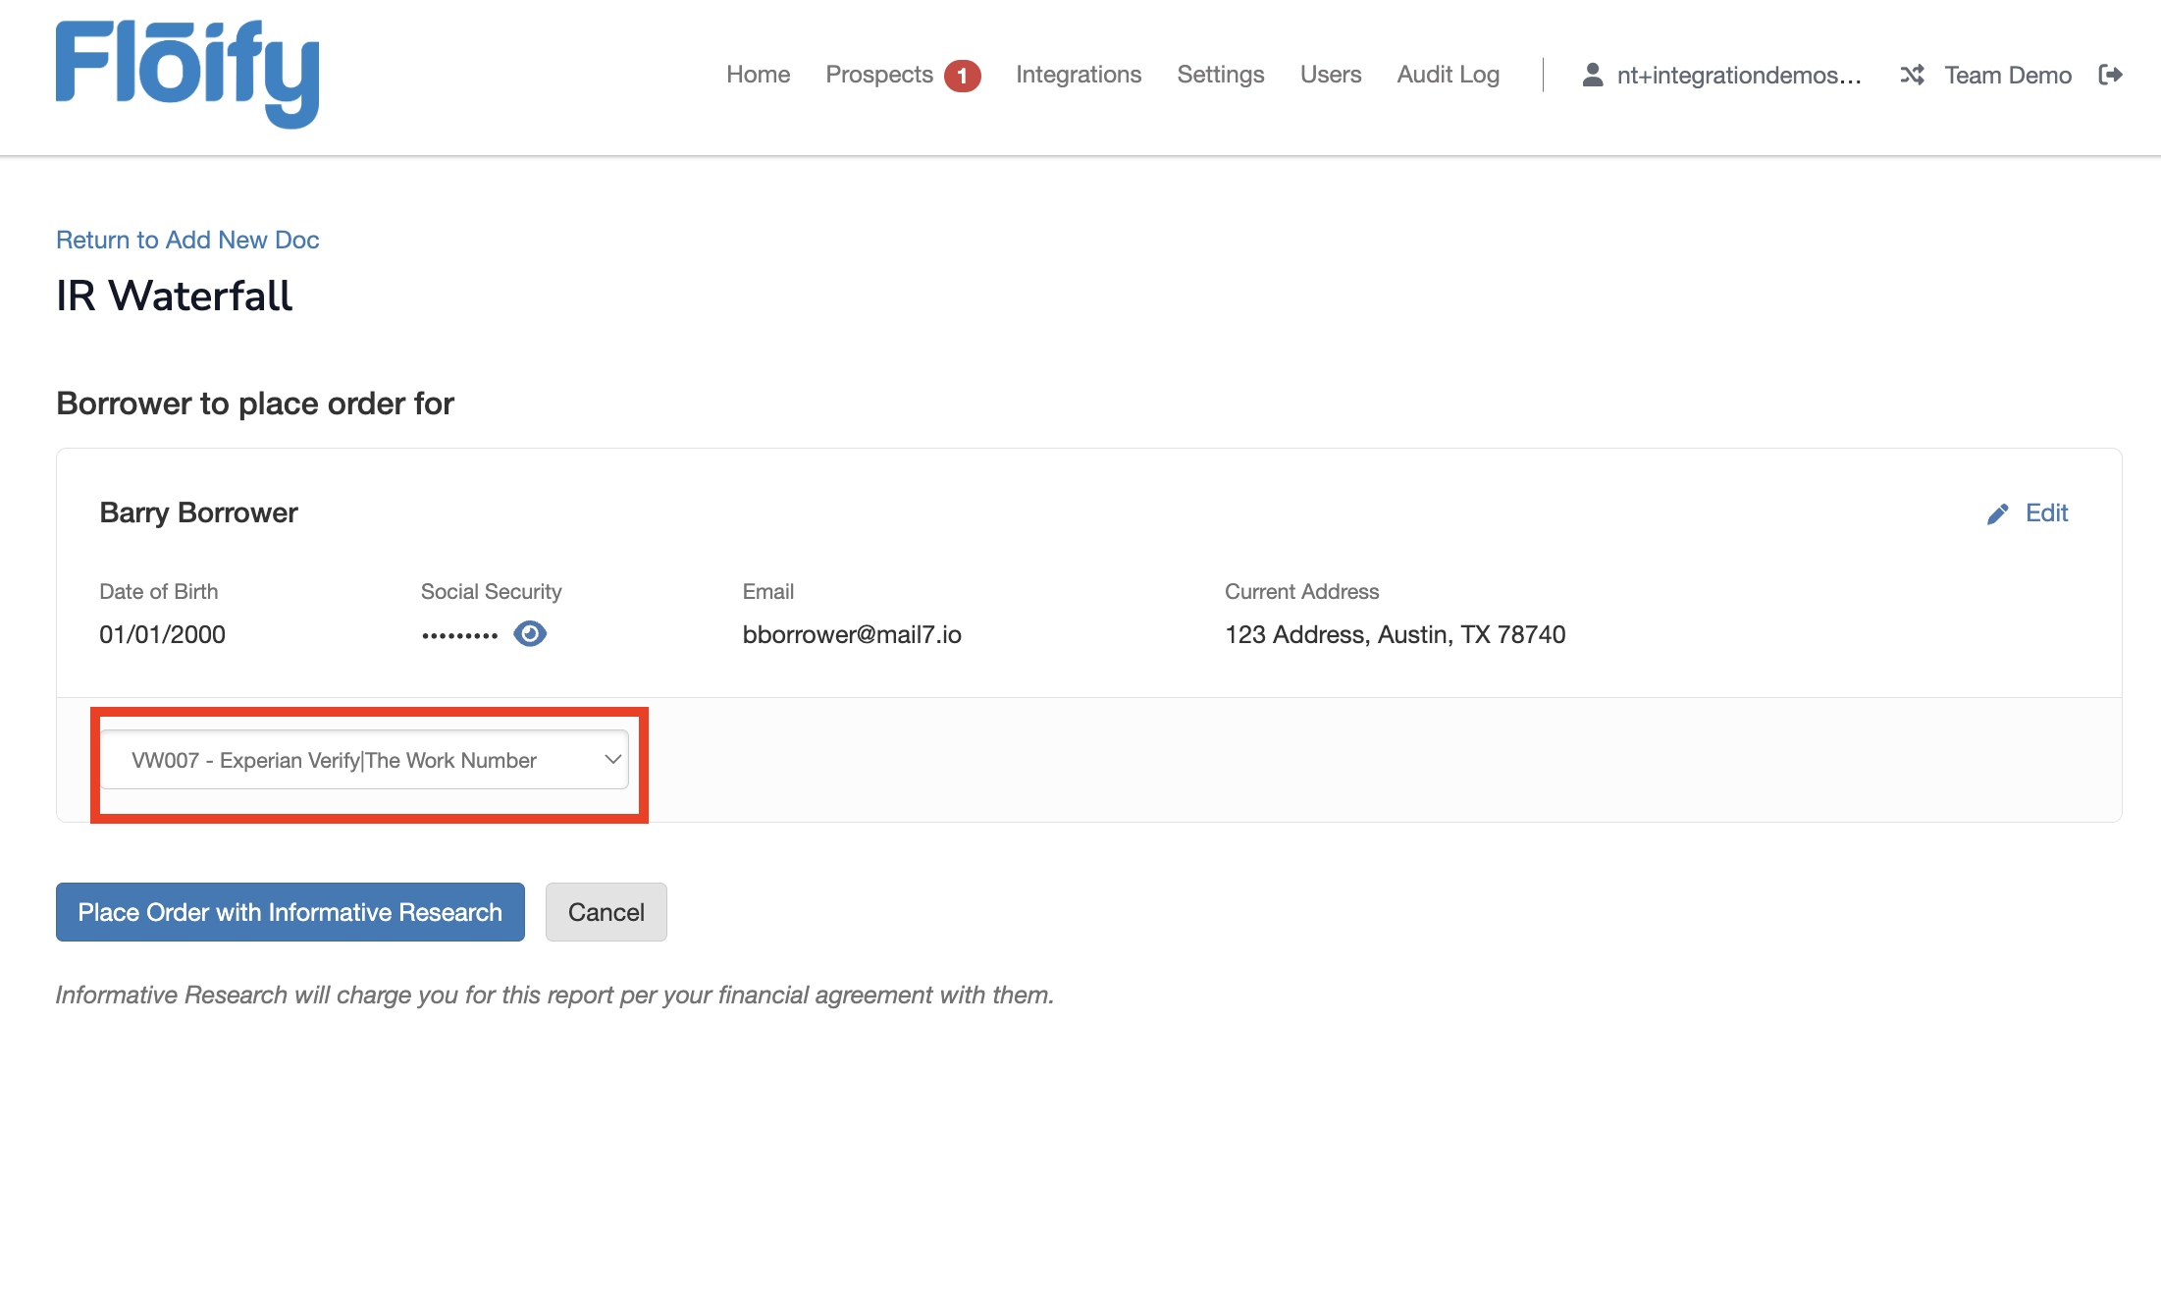
Task: Open the Prospects page
Action: pyautogui.click(x=878, y=74)
